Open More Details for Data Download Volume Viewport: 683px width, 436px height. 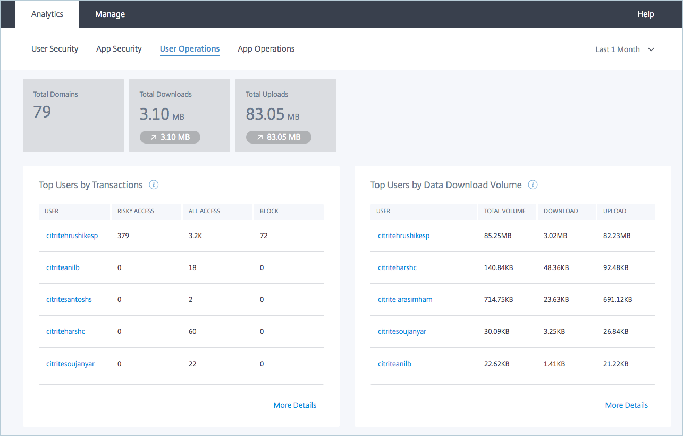[x=626, y=405]
